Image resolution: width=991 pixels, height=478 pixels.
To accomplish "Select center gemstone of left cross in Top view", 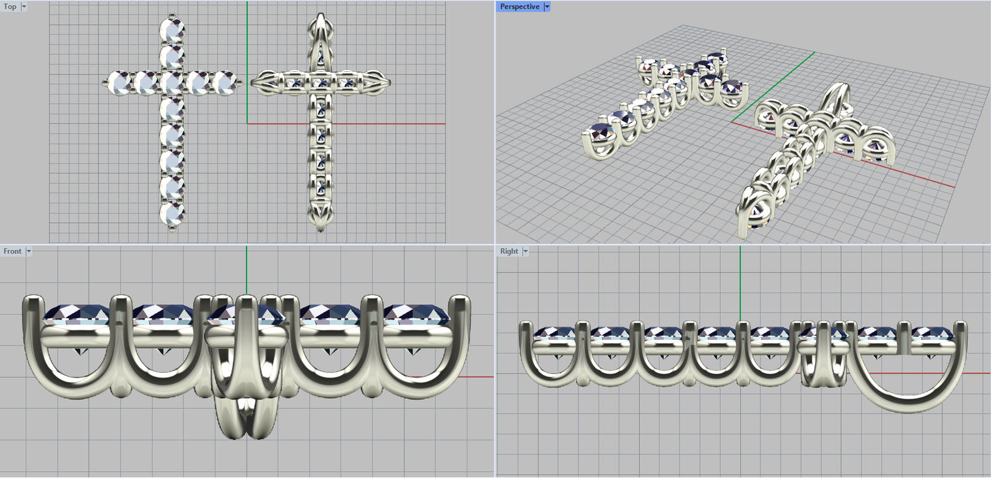I will coord(172,82).
